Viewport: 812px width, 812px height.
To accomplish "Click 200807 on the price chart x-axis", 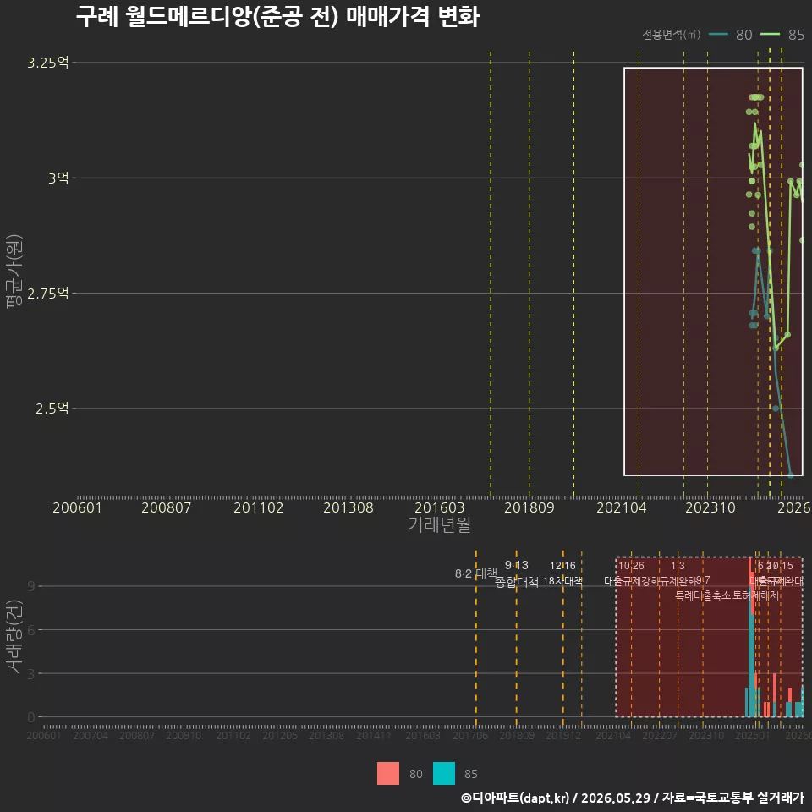I will click(x=167, y=507).
